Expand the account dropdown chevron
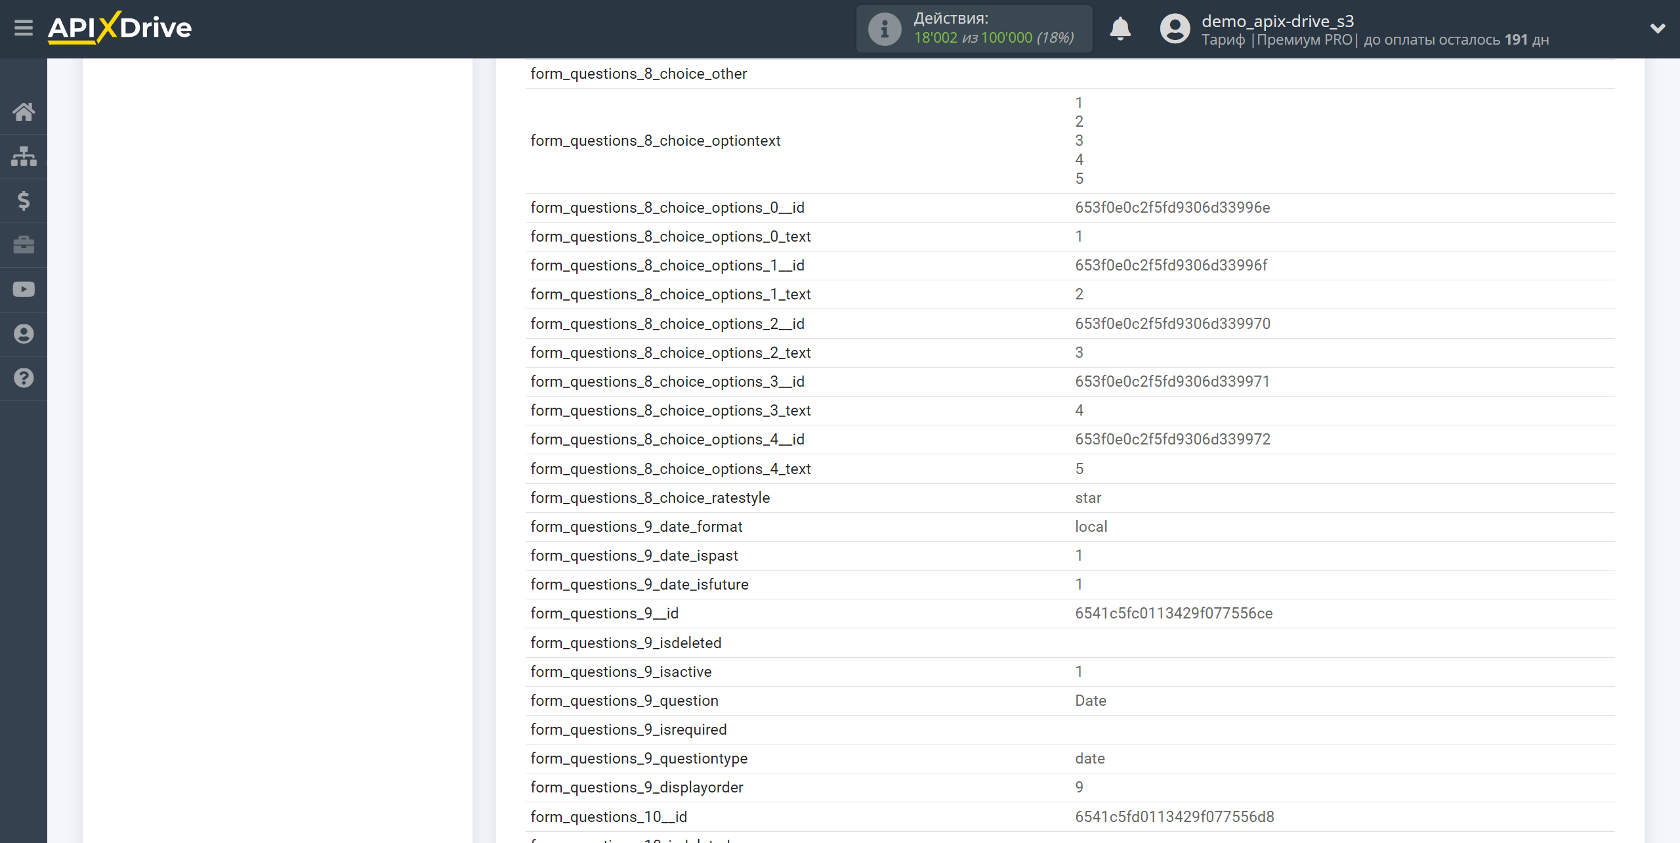 1658,28
